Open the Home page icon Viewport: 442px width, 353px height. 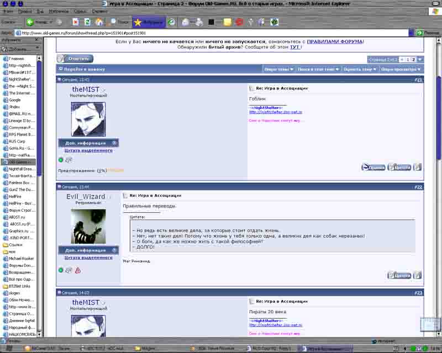(x=99, y=22)
